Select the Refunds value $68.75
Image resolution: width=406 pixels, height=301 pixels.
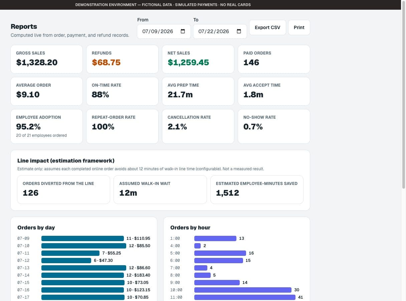(x=106, y=63)
